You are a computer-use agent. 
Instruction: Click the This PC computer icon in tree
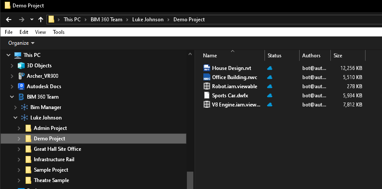pos(17,55)
